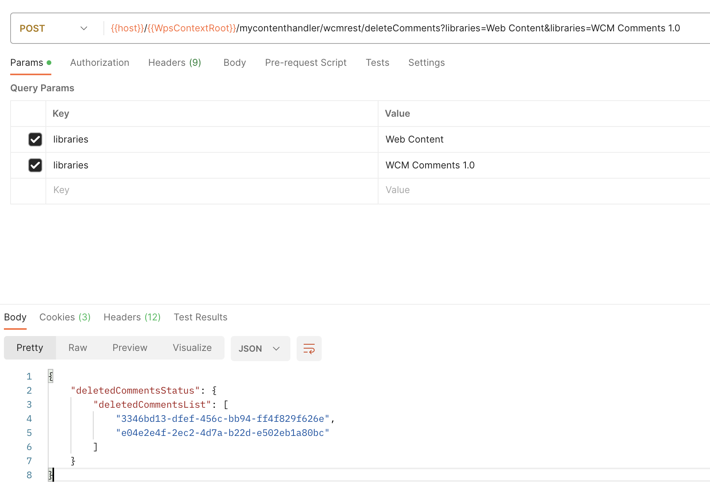Switch to the Preview response view
Image resolution: width=710 pixels, height=488 pixels.
point(130,347)
